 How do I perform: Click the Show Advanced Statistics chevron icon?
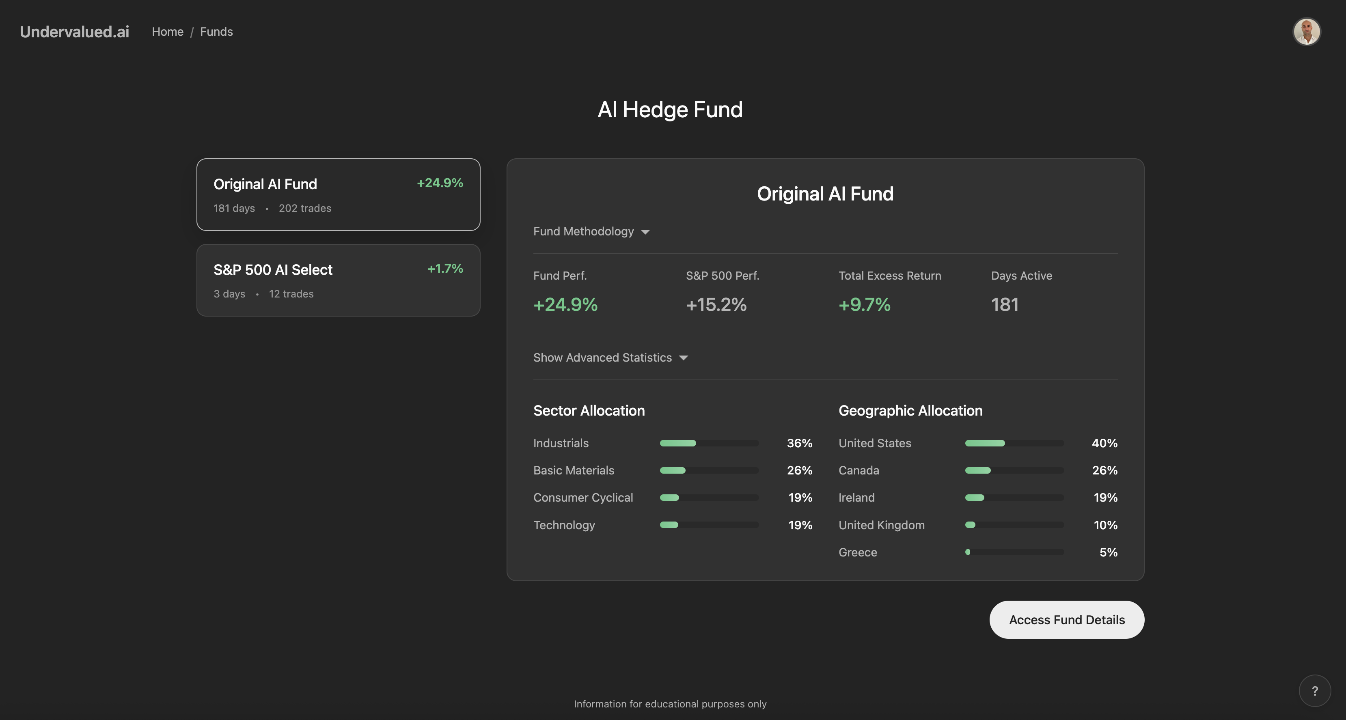click(684, 358)
